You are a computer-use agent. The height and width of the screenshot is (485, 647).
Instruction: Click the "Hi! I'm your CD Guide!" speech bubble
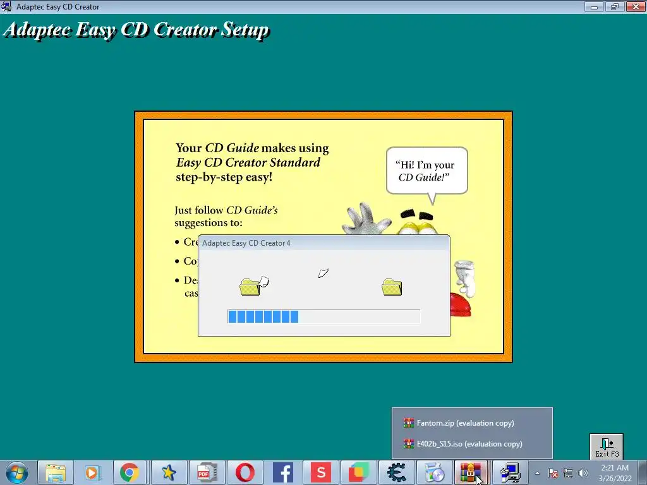[x=426, y=171]
